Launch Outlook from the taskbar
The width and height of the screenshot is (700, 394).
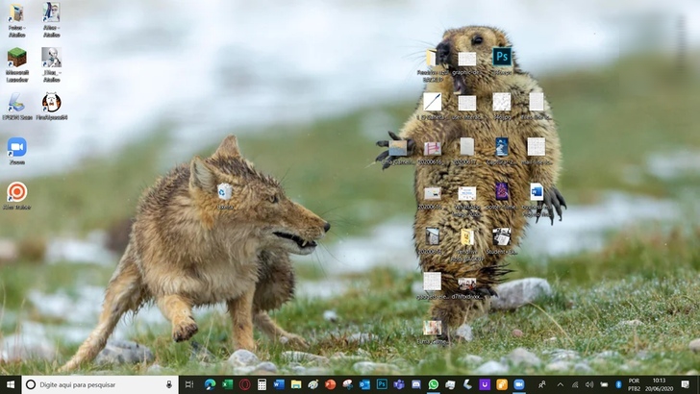364,384
